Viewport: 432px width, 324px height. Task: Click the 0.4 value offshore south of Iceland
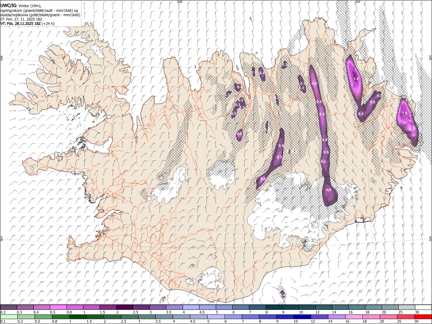[x=282, y=295]
